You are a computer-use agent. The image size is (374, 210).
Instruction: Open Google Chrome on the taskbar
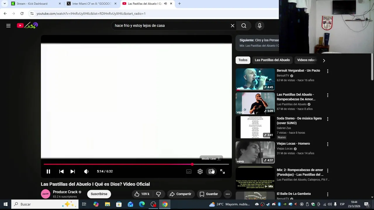click(x=165, y=204)
